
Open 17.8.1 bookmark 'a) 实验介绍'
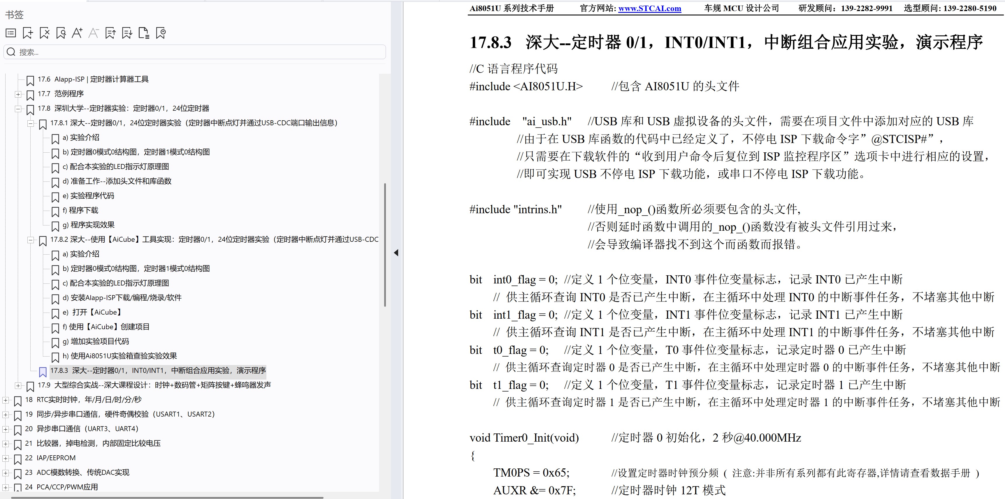tap(81, 137)
